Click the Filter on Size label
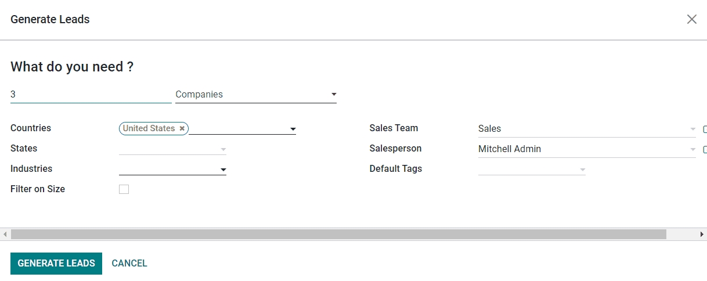This screenshot has width=707, height=281. (38, 189)
